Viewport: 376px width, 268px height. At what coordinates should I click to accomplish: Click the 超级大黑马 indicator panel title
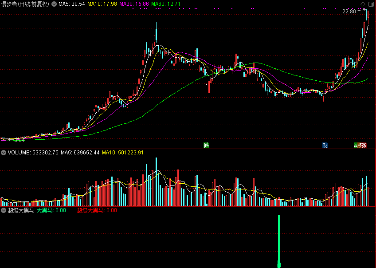(x=21, y=210)
